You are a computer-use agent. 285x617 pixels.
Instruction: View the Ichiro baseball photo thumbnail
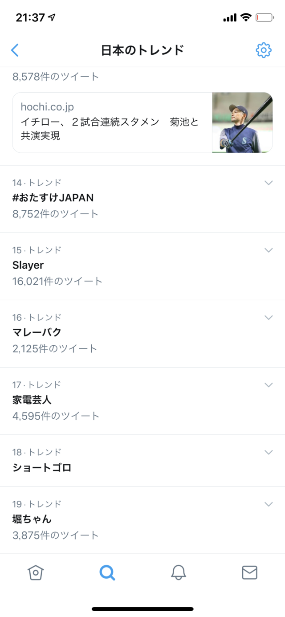(242, 123)
